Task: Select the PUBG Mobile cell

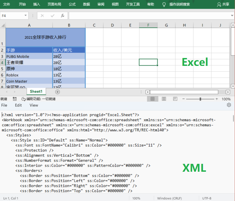Action: [29, 56]
